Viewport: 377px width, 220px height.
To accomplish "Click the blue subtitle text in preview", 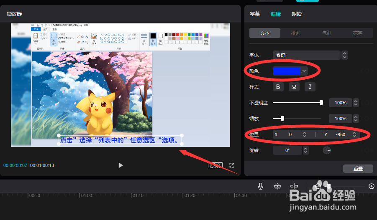I will 120,140.
